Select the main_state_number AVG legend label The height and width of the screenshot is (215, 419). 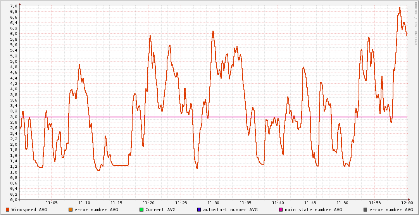click(x=313, y=210)
